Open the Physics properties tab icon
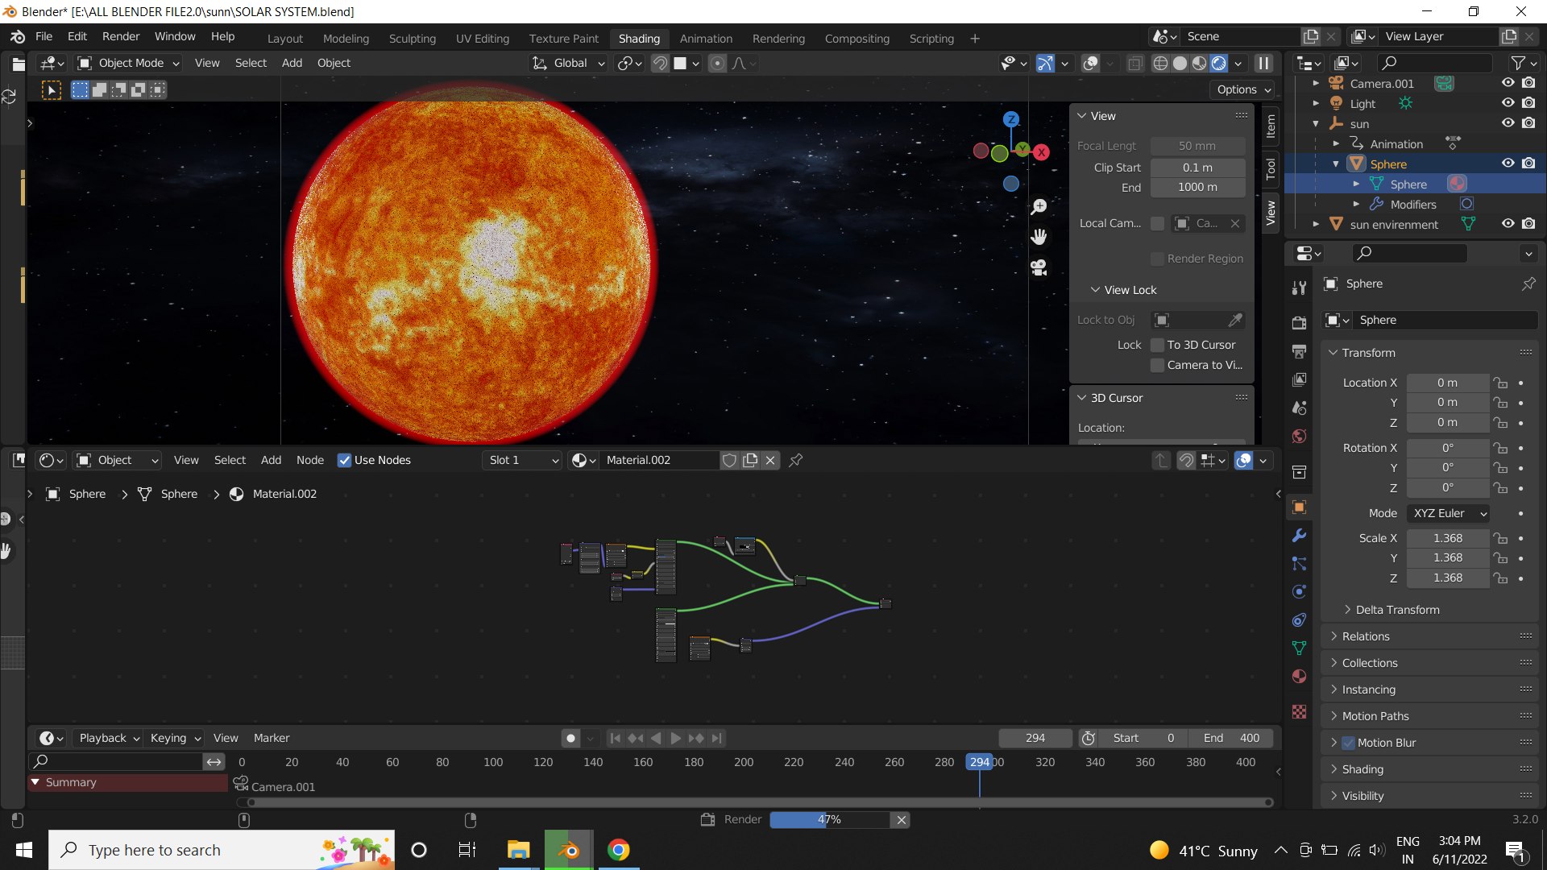 [1299, 592]
